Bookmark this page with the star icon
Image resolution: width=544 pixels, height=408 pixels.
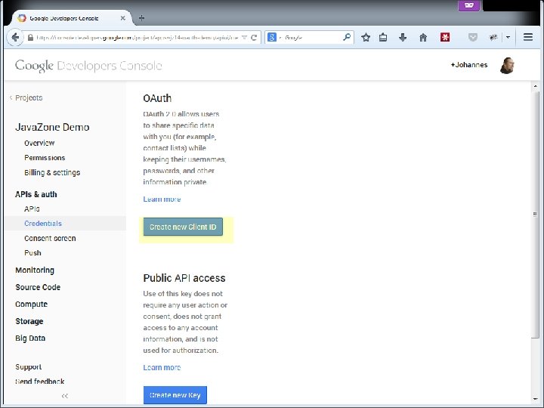coord(366,38)
